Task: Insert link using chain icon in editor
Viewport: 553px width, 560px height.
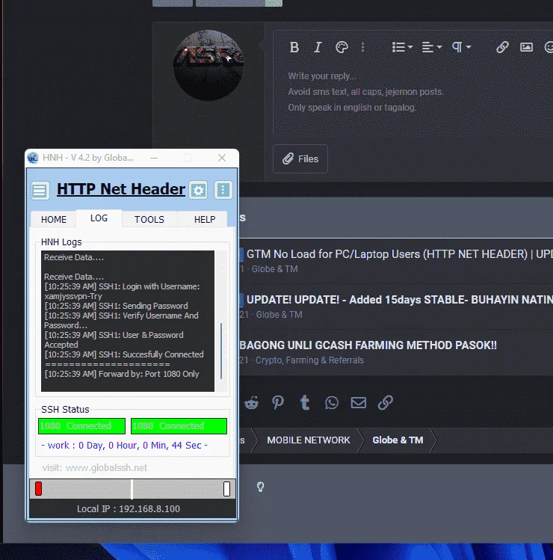Action: [x=502, y=47]
